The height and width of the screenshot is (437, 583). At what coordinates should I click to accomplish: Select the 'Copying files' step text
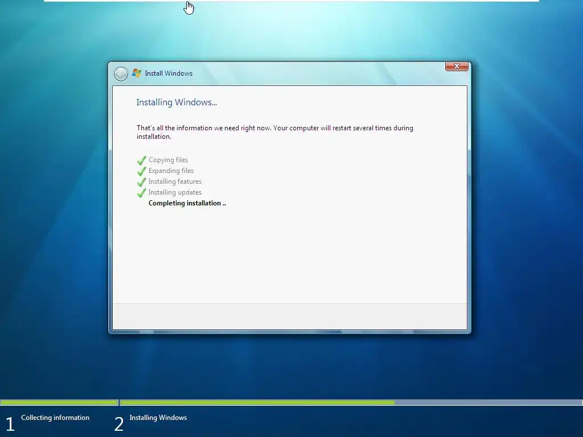tap(168, 160)
